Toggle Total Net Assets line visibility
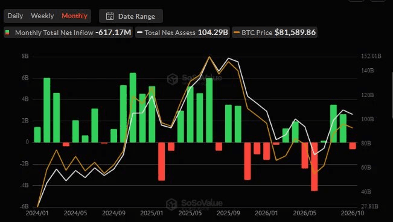The image size is (393, 222). click(x=182, y=33)
